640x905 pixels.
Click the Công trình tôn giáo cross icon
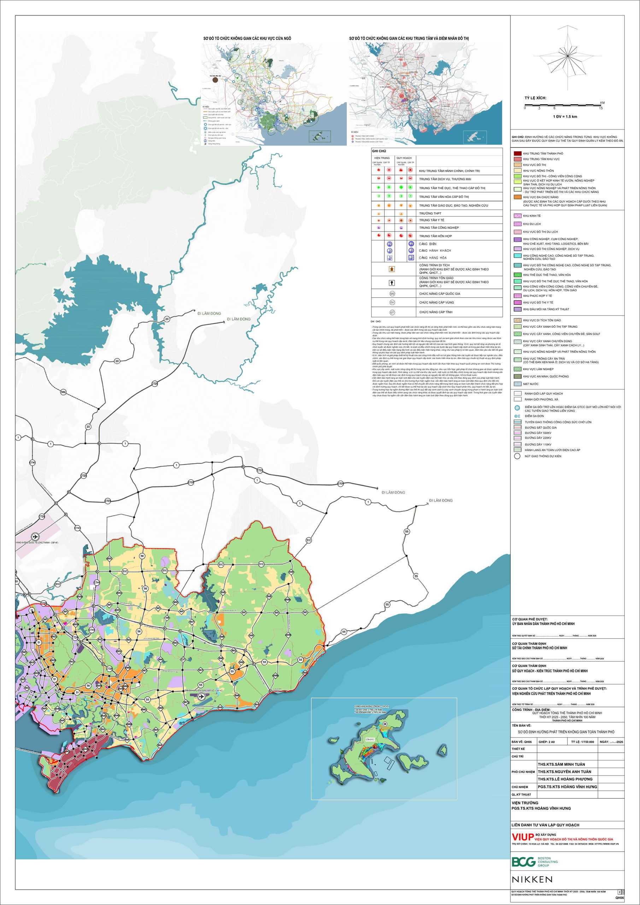click(x=392, y=282)
